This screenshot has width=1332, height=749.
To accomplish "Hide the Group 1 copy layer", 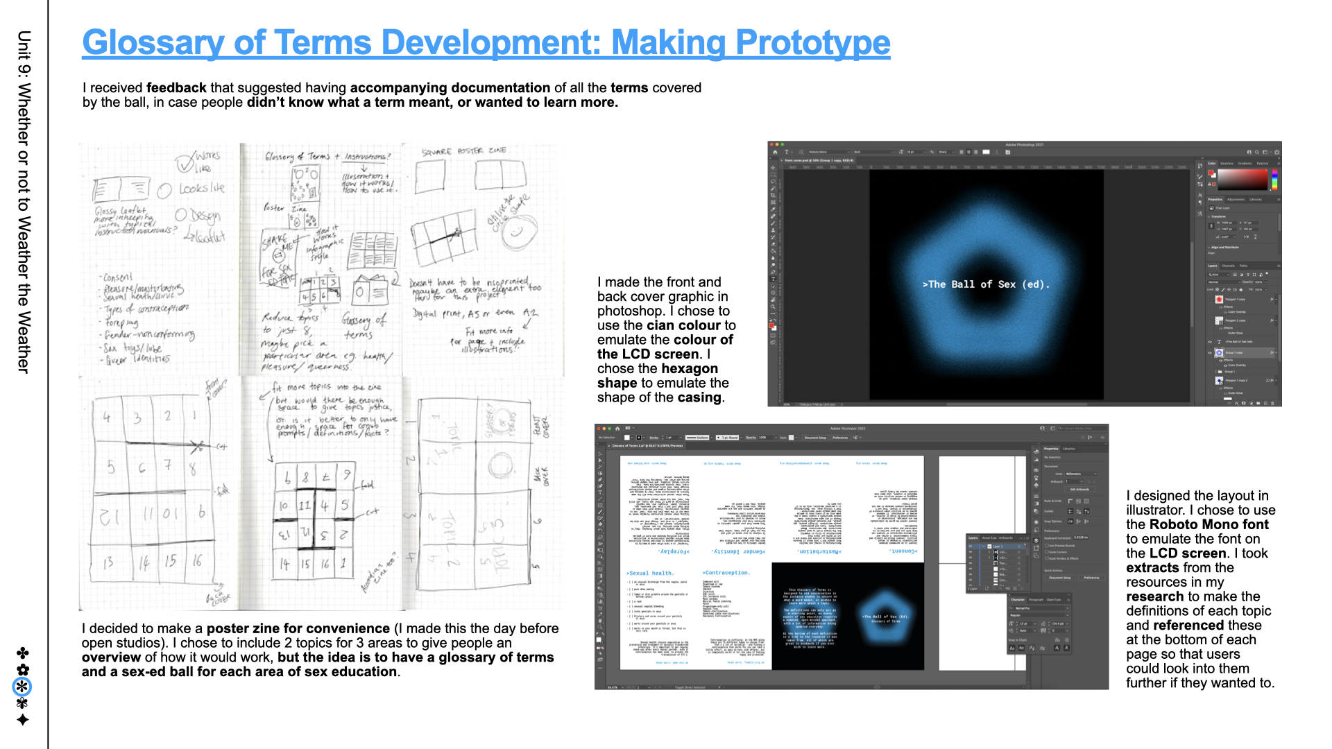I will click(x=1210, y=353).
